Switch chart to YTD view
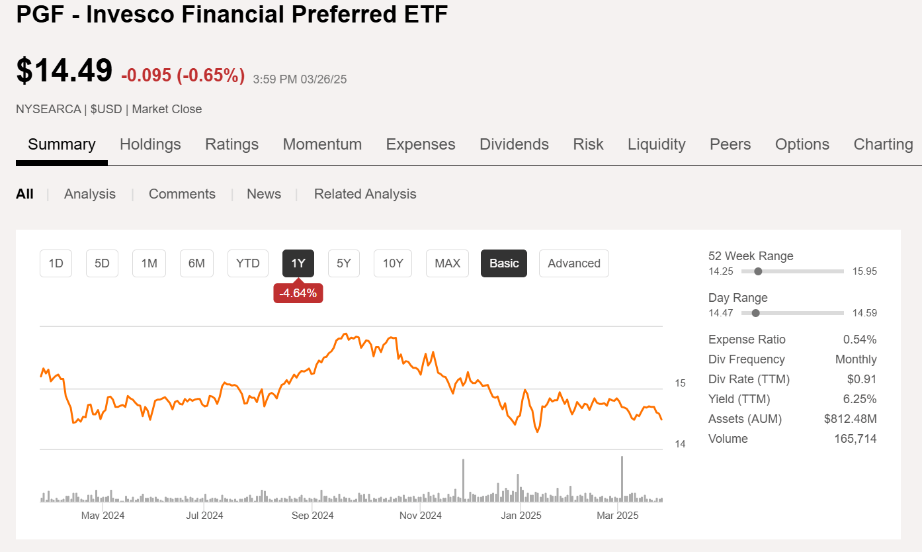The width and height of the screenshot is (922, 552). 247,263
